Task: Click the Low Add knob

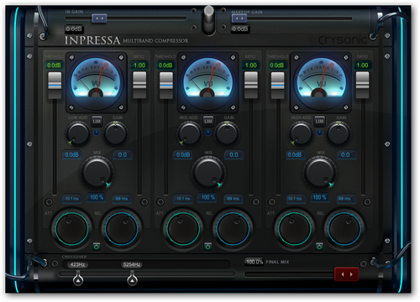Action: click(x=77, y=133)
